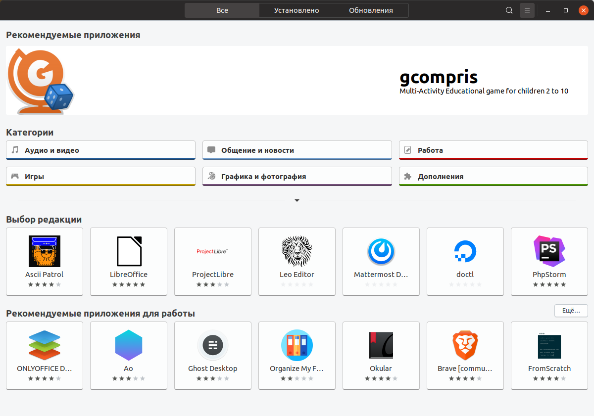594x416 pixels.
Task: Click the ProjectLibre star rating
Action: point(213,284)
